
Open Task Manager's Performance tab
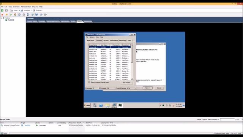(114, 41)
